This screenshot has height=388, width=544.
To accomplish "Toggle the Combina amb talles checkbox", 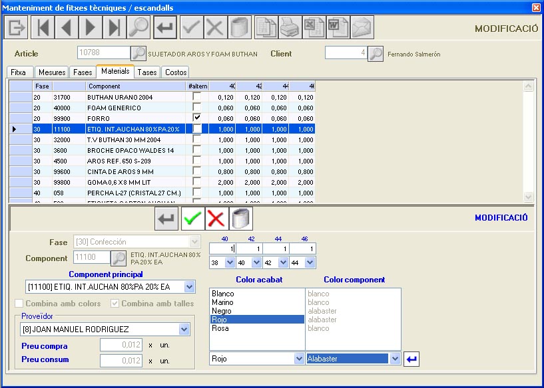I will (x=115, y=304).
